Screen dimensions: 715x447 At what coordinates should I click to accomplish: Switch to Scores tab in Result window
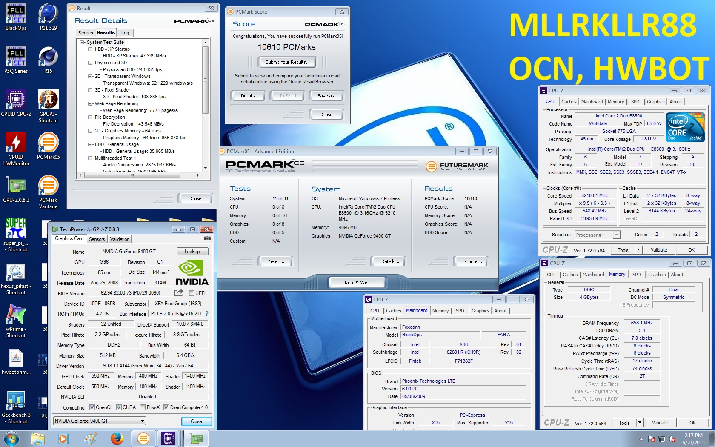(x=86, y=33)
